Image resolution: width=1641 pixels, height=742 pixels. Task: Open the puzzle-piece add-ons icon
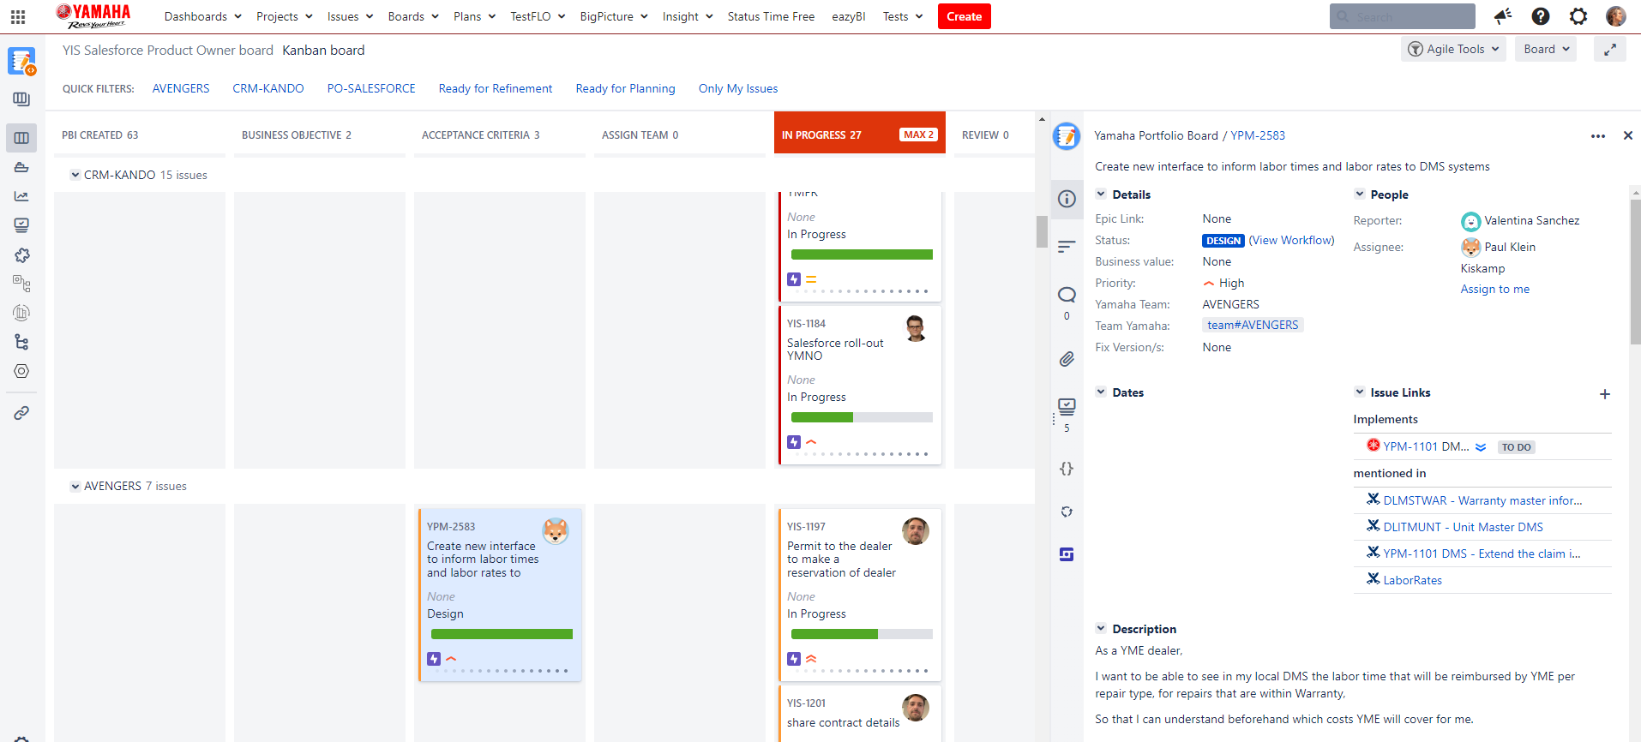[x=21, y=255]
